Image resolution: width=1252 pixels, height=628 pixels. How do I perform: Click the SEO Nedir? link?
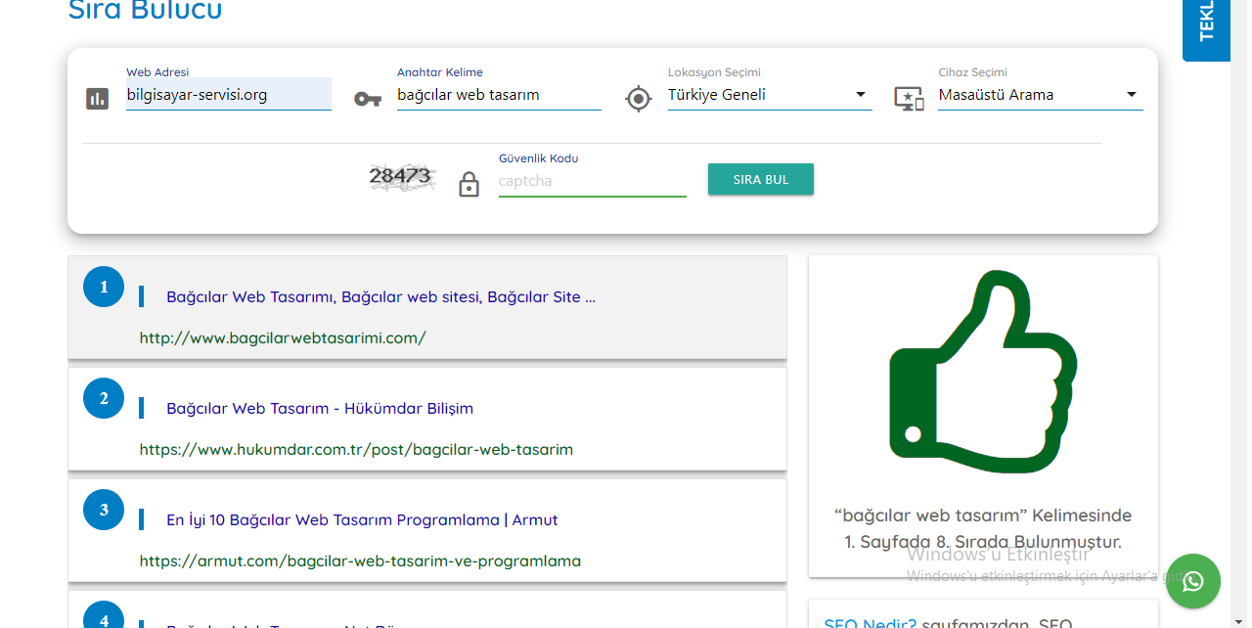click(870, 622)
